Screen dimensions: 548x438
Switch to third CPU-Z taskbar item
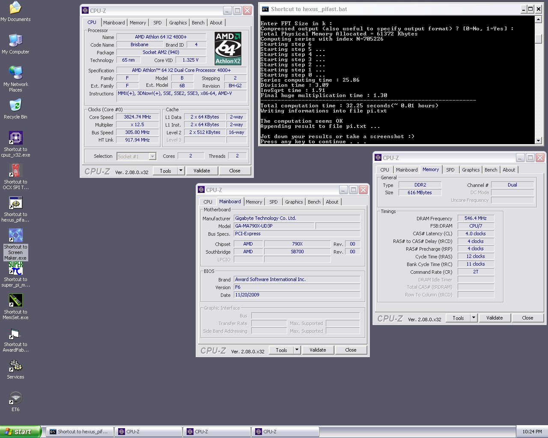pos(285,432)
